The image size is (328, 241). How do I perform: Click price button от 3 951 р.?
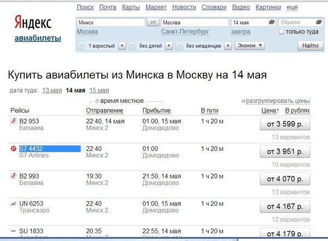285,152
